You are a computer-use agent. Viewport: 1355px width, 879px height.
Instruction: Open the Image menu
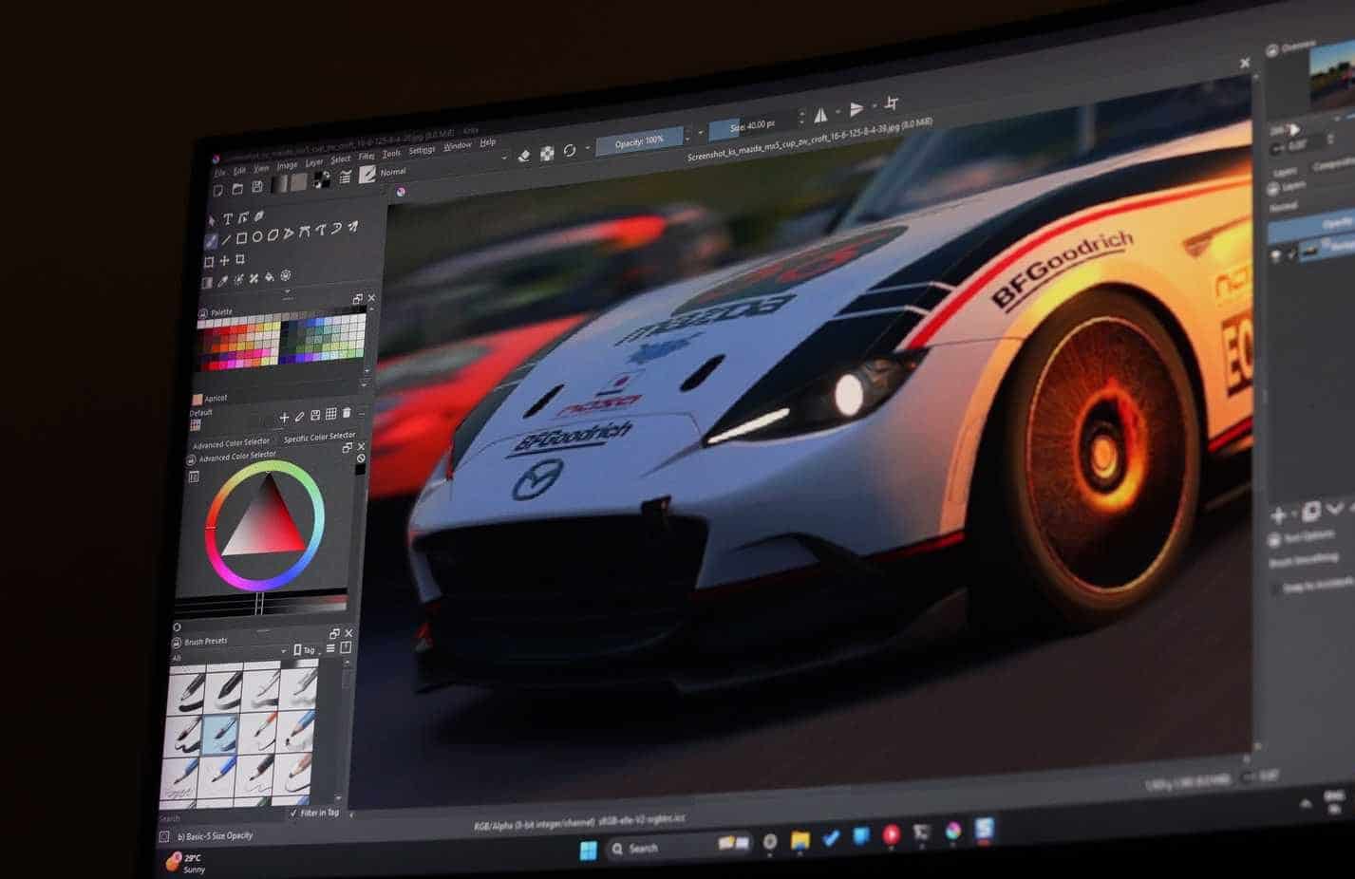click(x=287, y=165)
